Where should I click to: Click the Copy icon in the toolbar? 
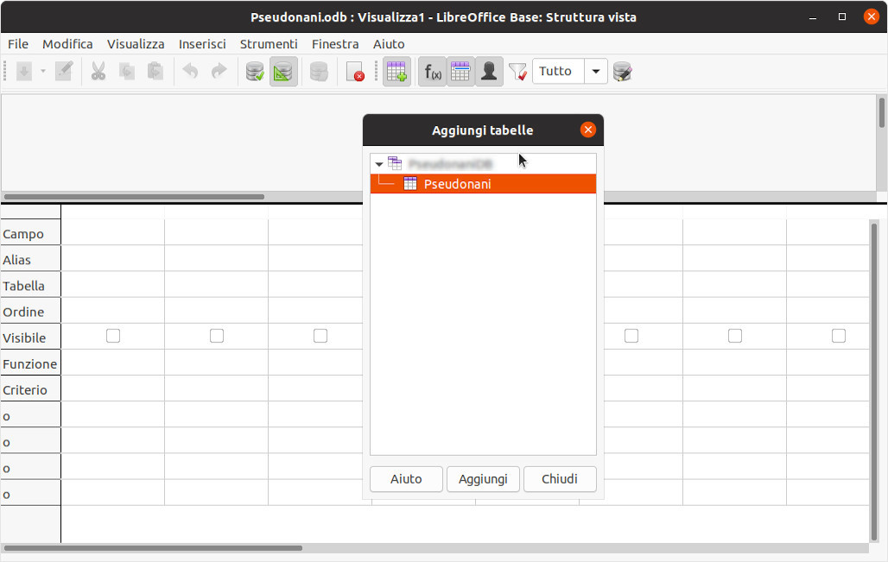[x=127, y=72]
